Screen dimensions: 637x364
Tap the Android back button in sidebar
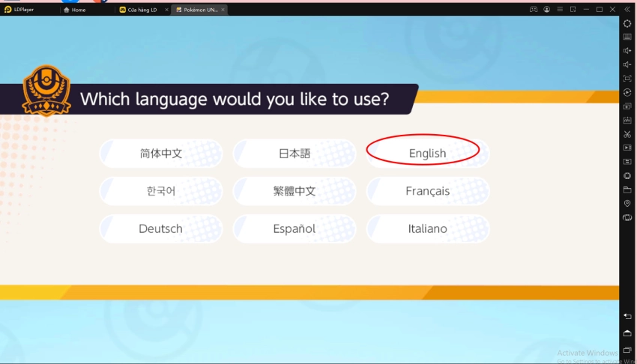pyautogui.click(x=627, y=316)
